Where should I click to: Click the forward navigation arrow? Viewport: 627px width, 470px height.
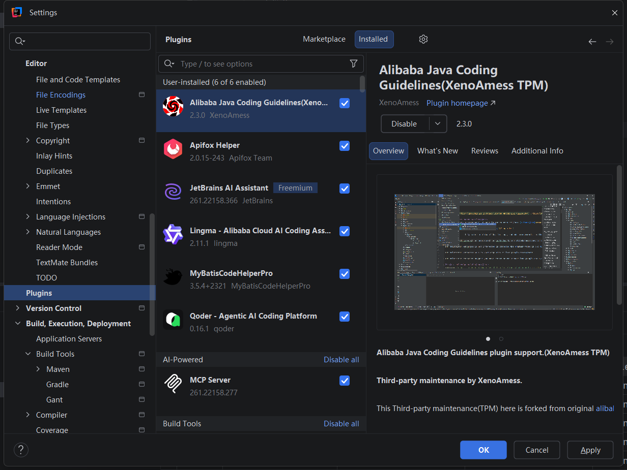tap(610, 42)
